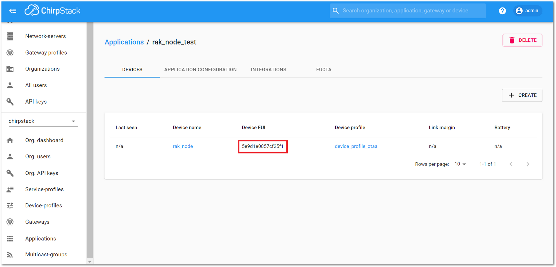Image resolution: width=556 pixels, height=267 pixels.
Task: Open the admin user menu
Action: point(528,11)
